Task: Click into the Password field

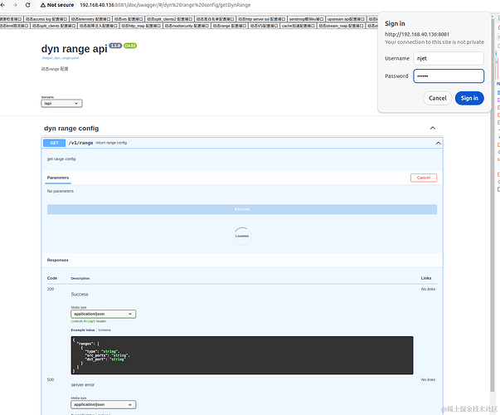Action: [448, 76]
